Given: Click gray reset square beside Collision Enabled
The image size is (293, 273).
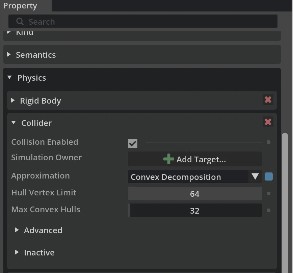Looking at the screenshot, I should click(x=268, y=142).
